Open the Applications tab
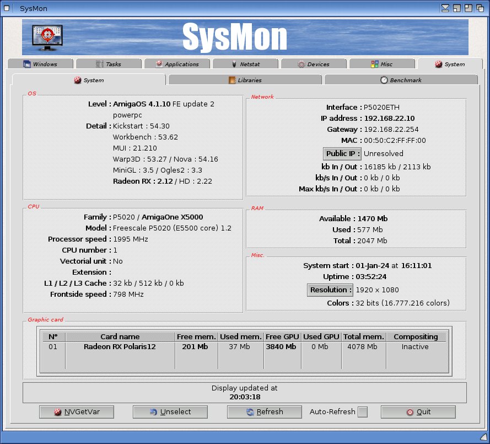This screenshot has width=490, height=444. (x=177, y=64)
